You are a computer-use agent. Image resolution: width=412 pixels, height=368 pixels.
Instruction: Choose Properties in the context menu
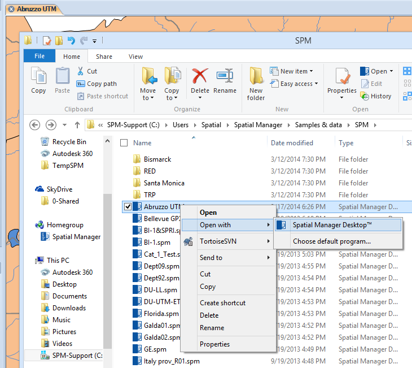(x=214, y=344)
